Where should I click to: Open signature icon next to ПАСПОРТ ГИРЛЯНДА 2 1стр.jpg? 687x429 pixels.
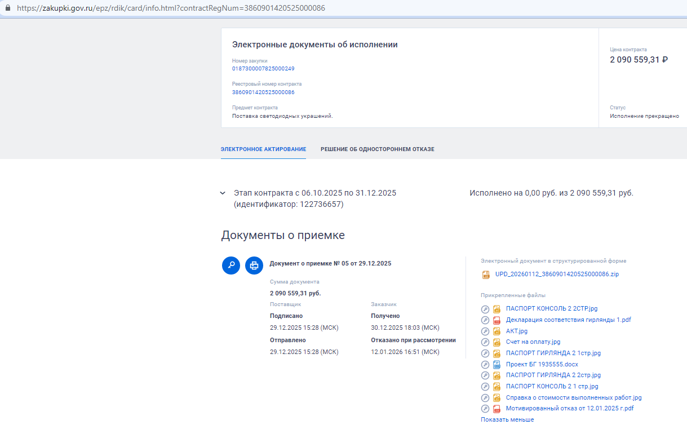click(x=485, y=353)
